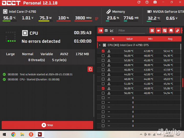
Task: Sort sensors by Avg column header
Action: pos(170,39)
